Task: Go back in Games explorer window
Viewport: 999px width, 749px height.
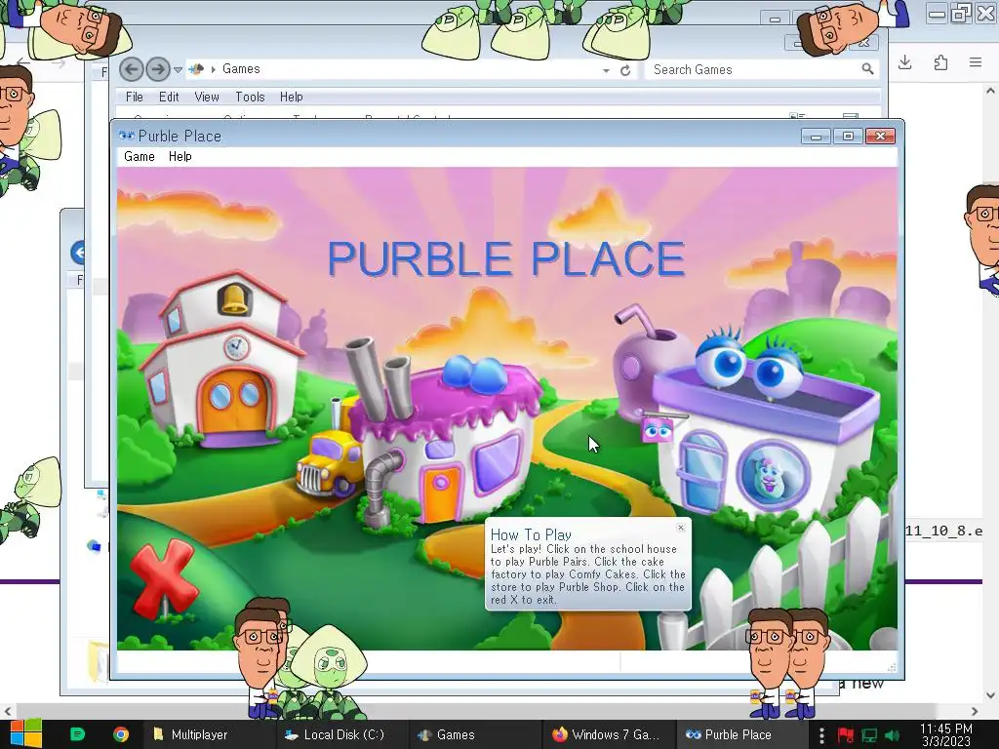Action: coord(132,69)
